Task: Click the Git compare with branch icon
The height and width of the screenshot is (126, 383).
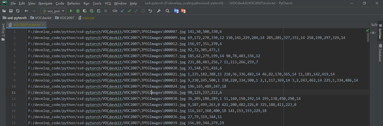Action: pyautogui.click(x=136, y=11)
